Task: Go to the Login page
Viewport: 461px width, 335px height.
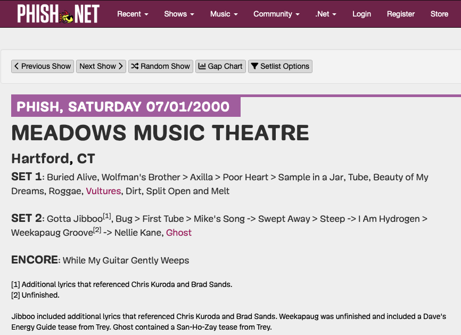Action: (x=361, y=14)
